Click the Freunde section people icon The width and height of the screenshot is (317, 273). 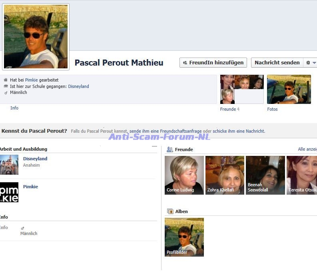[x=170, y=149]
